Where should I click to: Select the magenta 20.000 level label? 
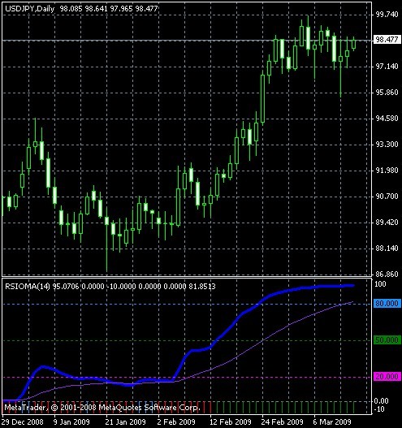[x=387, y=377]
